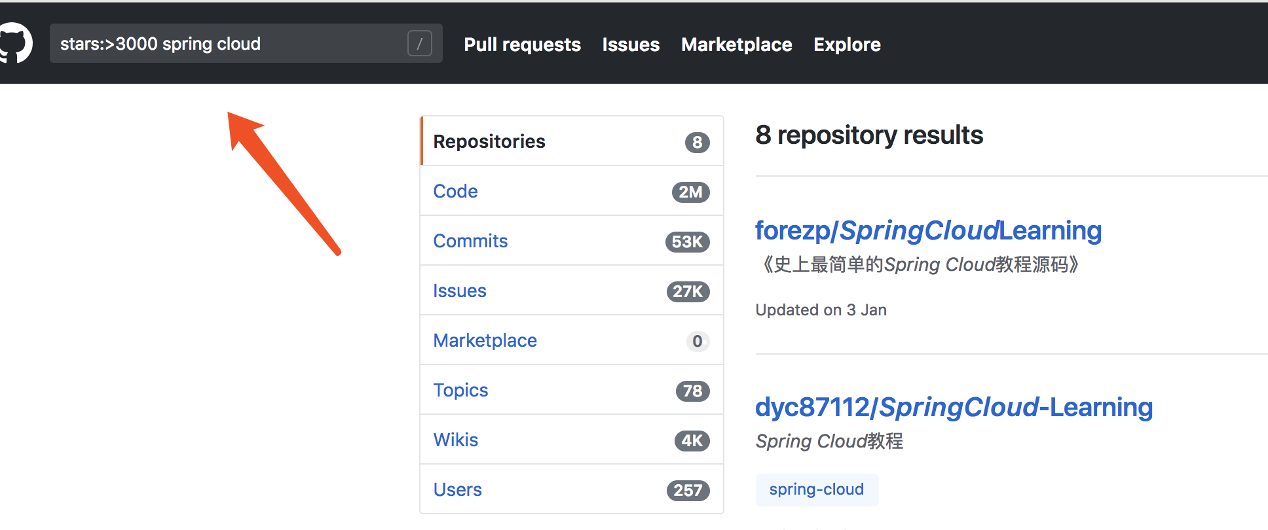Click the Users count badge 257
Image resolution: width=1268 pixels, height=530 pixels.
point(688,490)
